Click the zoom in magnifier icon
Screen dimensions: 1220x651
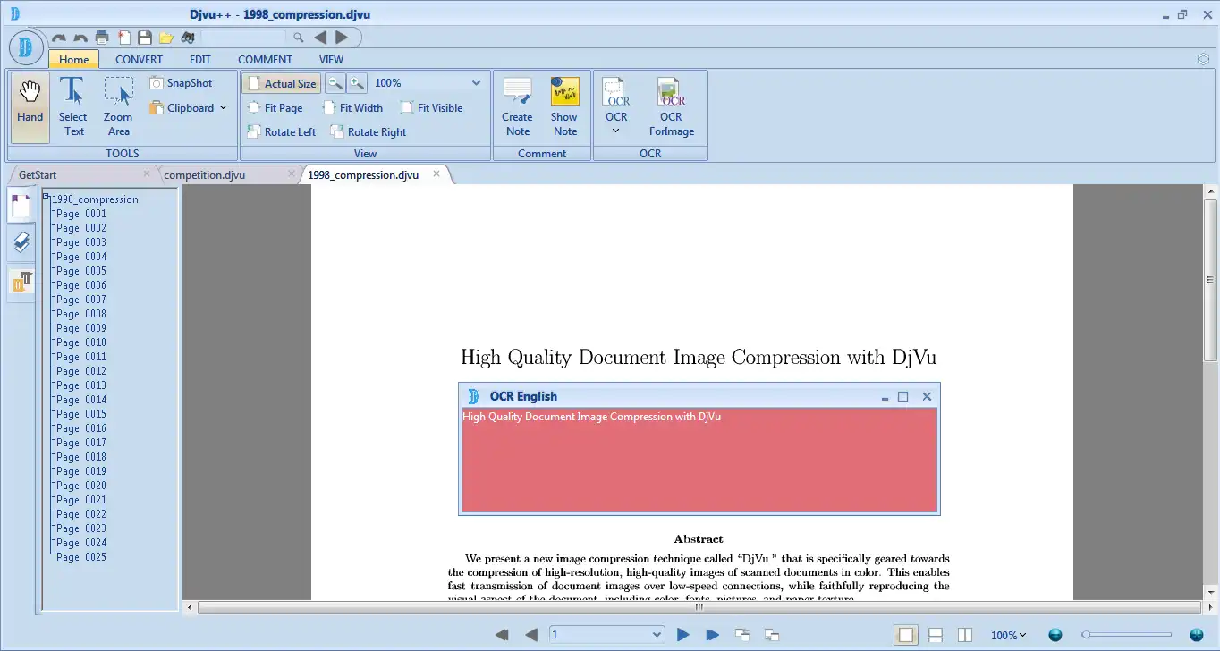point(357,83)
